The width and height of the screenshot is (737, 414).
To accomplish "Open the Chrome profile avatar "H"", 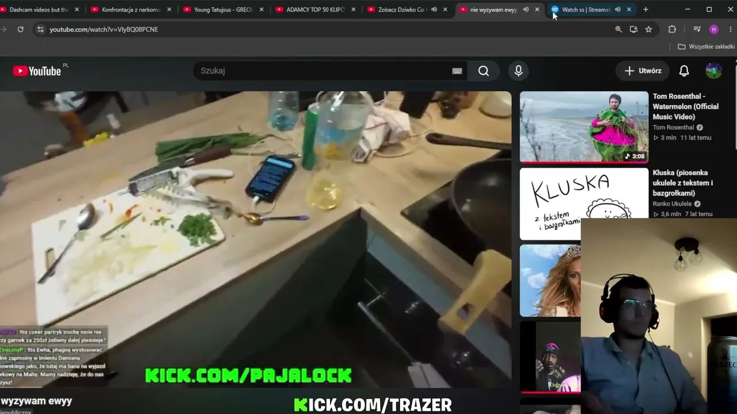I will [x=714, y=29].
